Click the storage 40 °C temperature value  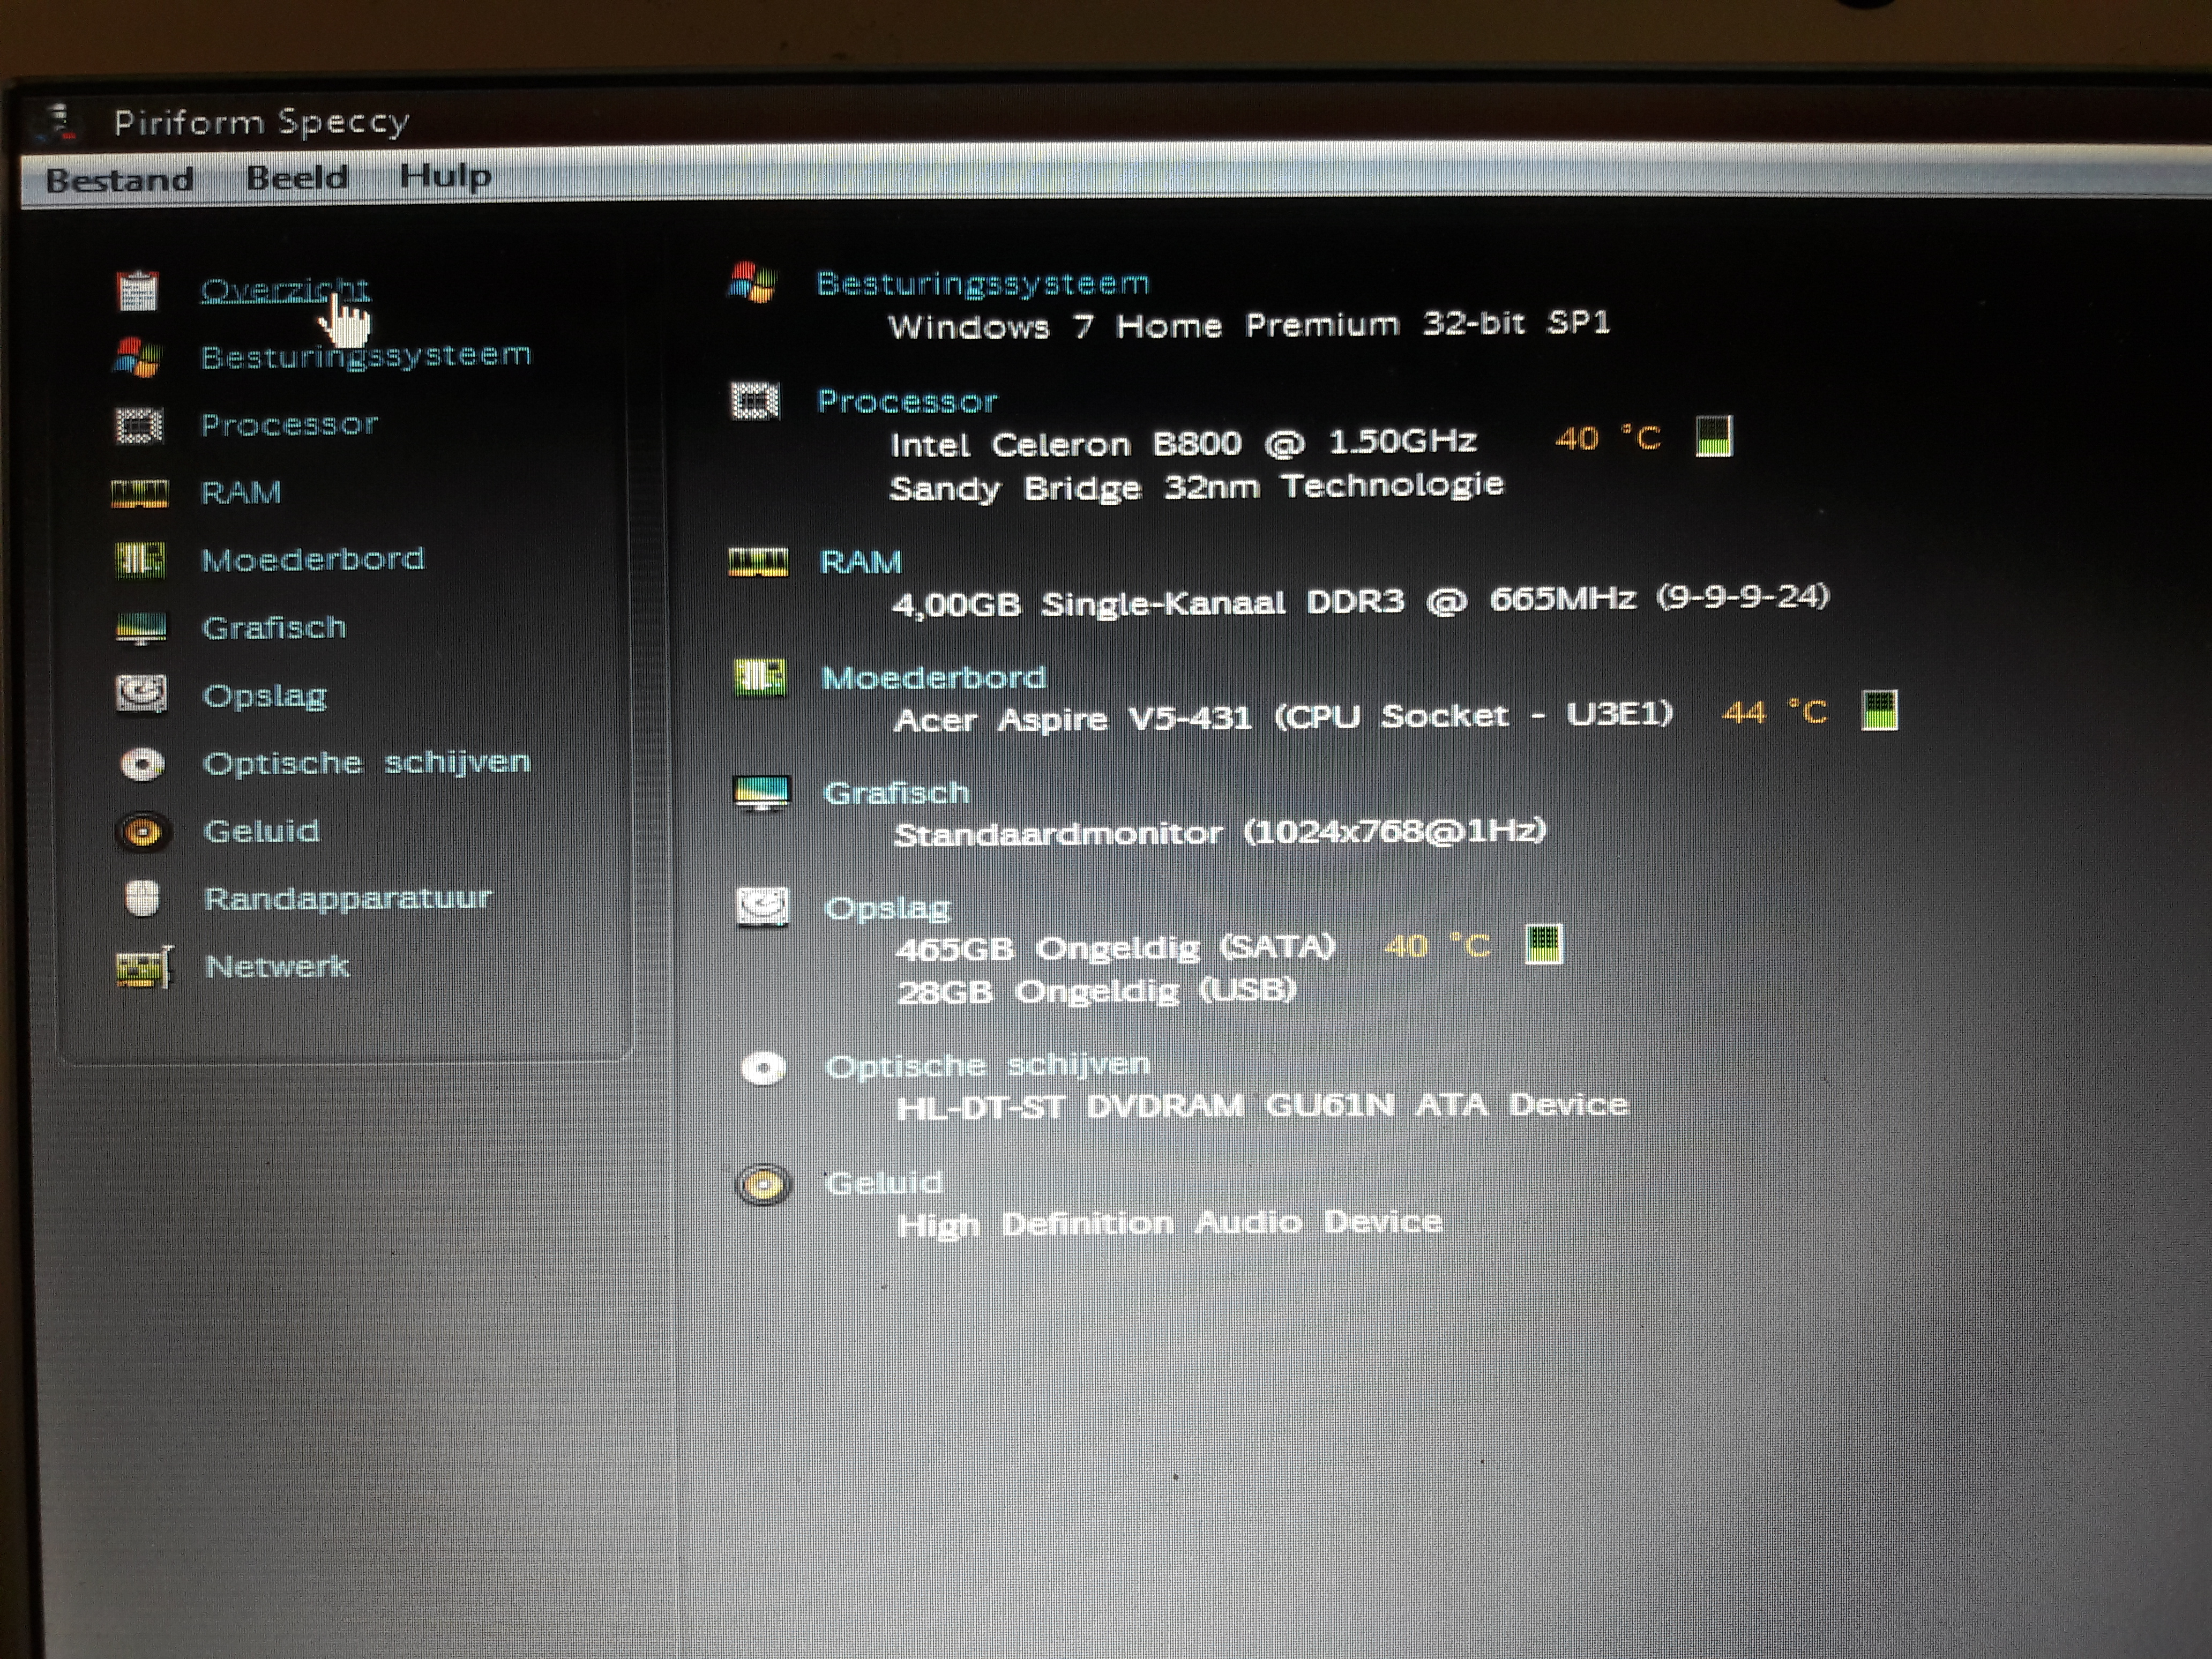[1437, 946]
